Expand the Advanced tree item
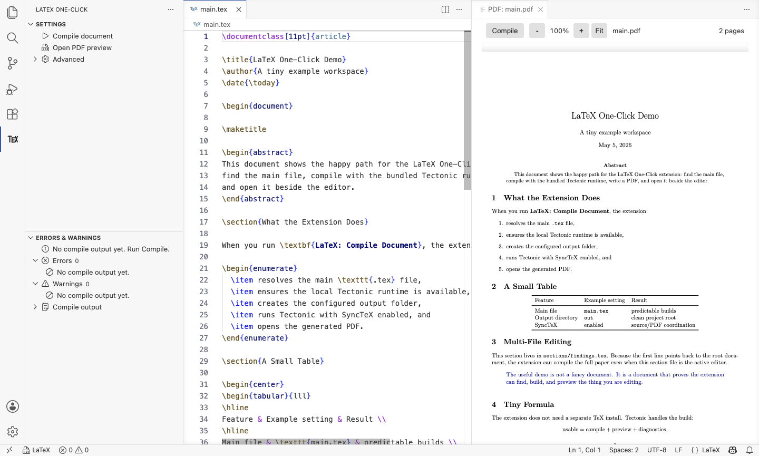The width and height of the screenshot is (759, 456). click(35, 59)
